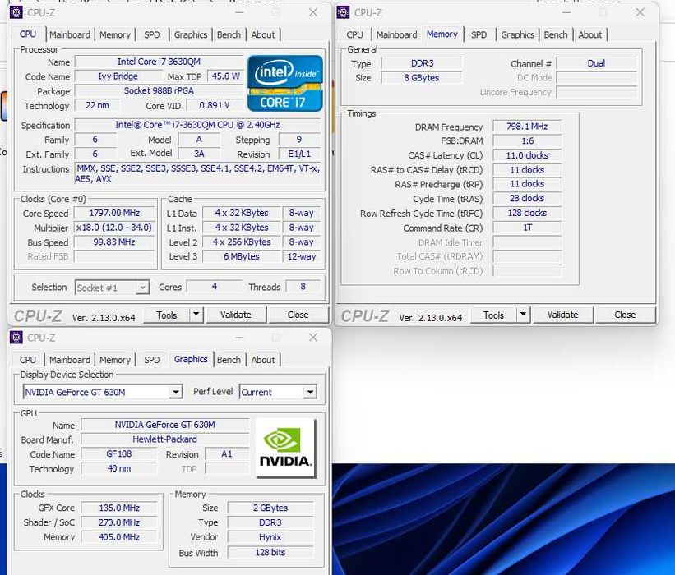Image resolution: width=675 pixels, height=575 pixels.
Task: Click the Specification field i7-3630QM CPU @ 2.40GHz
Action: tap(197, 125)
